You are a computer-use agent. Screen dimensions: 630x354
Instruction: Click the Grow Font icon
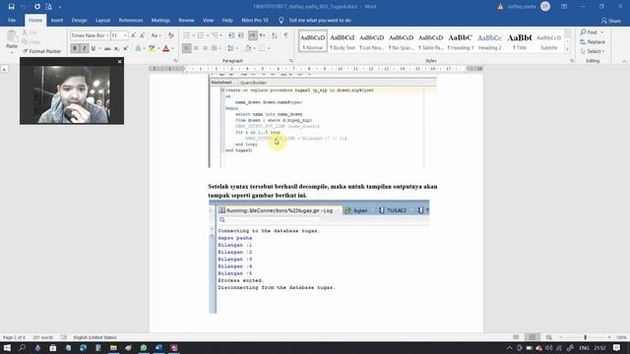[134, 35]
